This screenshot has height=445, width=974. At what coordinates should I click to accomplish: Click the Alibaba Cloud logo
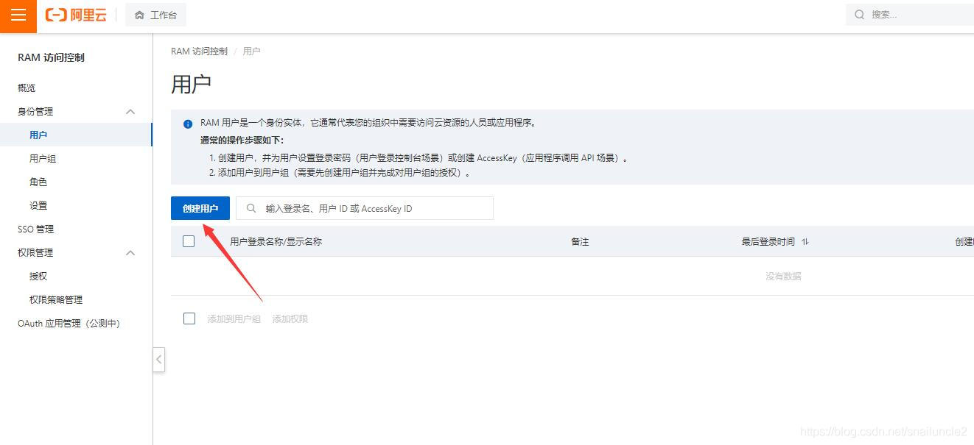(76, 15)
